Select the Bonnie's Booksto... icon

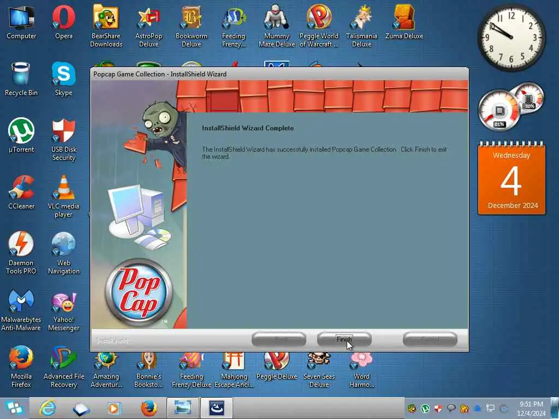pos(148,369)
